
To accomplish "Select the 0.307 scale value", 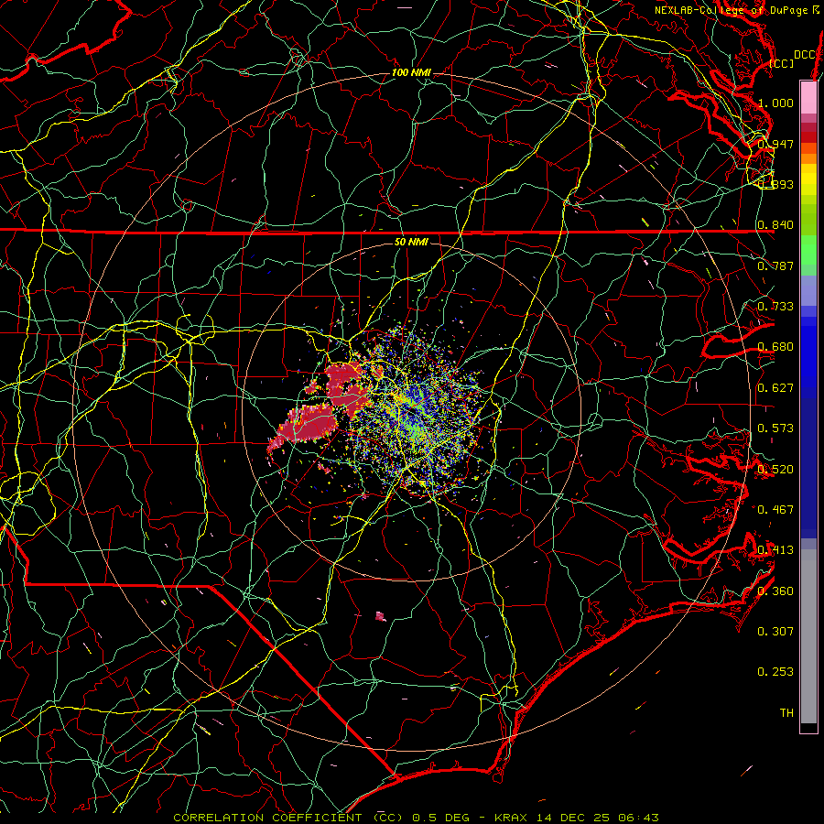I will 775,631.
